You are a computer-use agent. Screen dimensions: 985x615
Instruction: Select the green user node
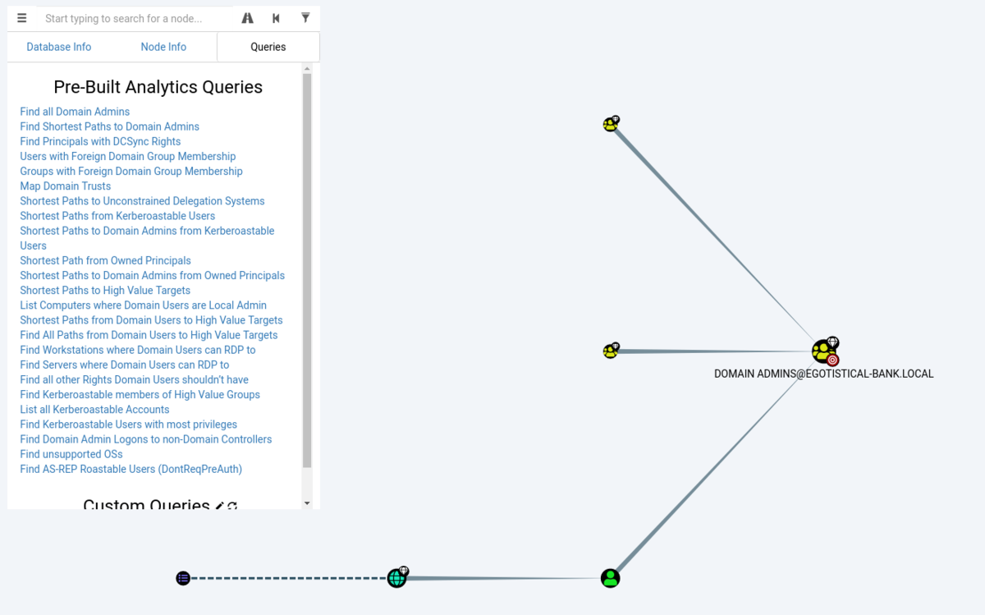coord(610,578)
